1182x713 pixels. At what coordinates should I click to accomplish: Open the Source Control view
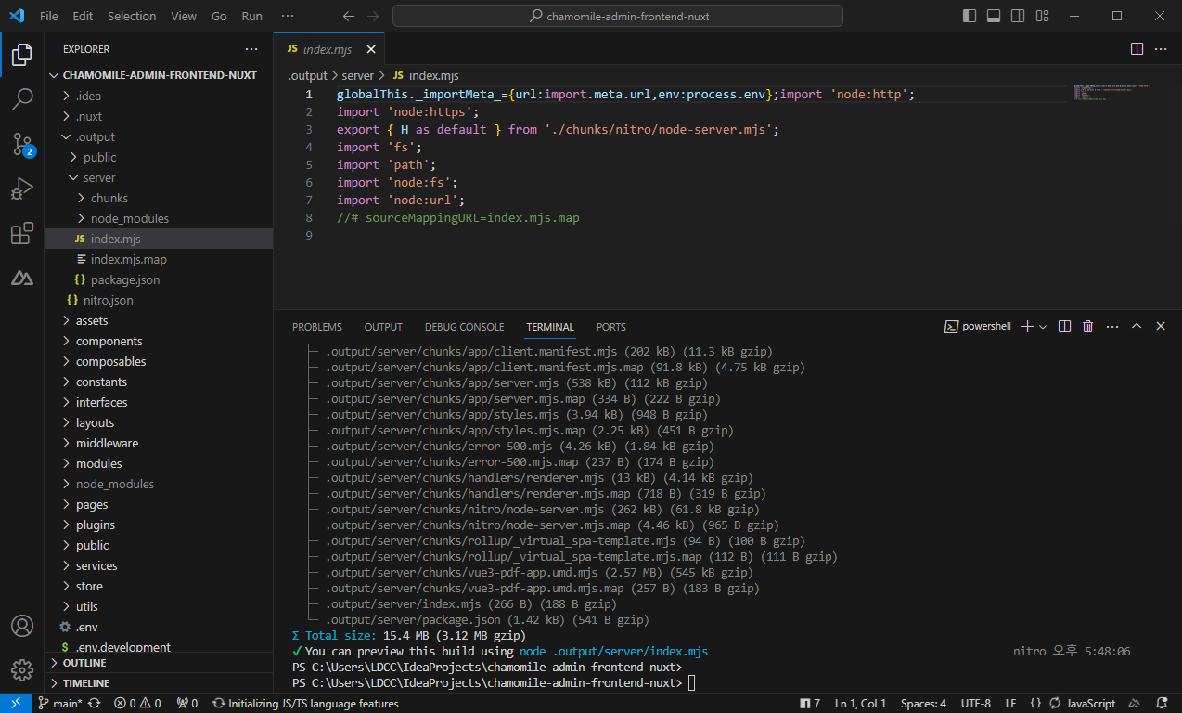pyautogui.click(x=22, y=144)
